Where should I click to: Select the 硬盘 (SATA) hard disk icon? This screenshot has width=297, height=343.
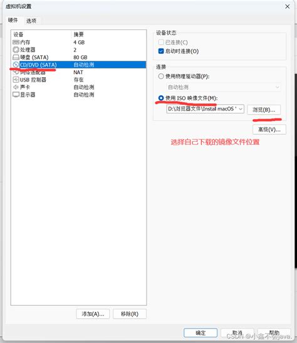point(16,57)
